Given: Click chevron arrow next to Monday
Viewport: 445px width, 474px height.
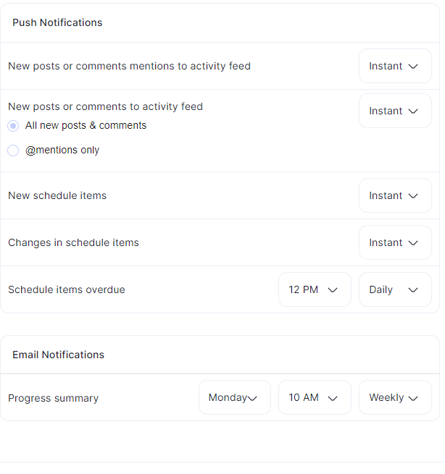Looking at the screenshot, I should [252, 399].
